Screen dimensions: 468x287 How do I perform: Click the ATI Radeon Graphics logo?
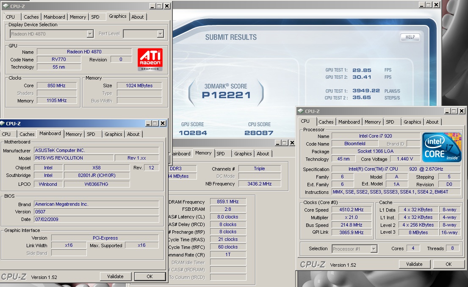click(150, 60)
